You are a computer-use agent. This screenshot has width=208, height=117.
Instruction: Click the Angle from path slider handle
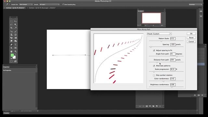[x=177, y=56]
